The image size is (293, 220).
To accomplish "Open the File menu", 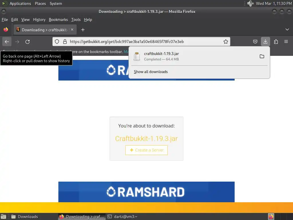I will 5,20.
